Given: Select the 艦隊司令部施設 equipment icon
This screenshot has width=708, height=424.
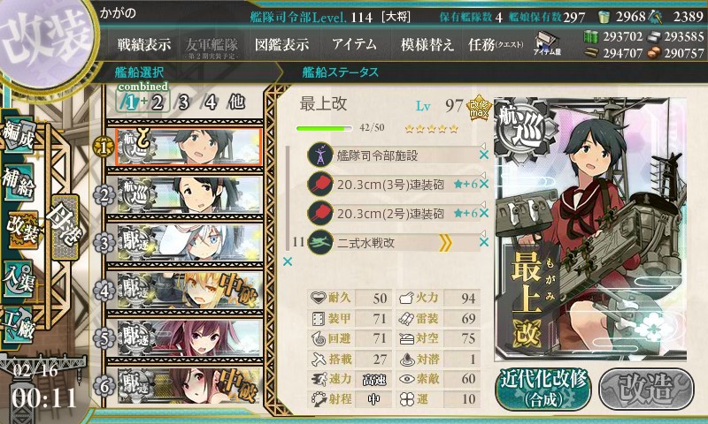Looking at the screenshot, I should (320, 155).
